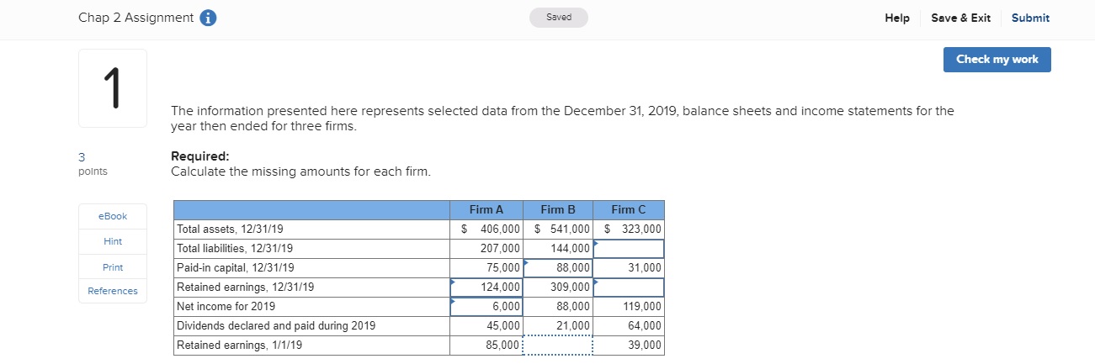
Task: Click Firm C retained earnings 12/31/19 field
Action: click(x=628, y=288)
